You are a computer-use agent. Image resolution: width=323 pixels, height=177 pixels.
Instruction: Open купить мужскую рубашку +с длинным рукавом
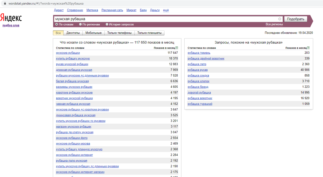[87, 166]
